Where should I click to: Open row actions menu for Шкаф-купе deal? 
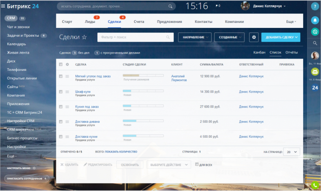coord(68,92)
